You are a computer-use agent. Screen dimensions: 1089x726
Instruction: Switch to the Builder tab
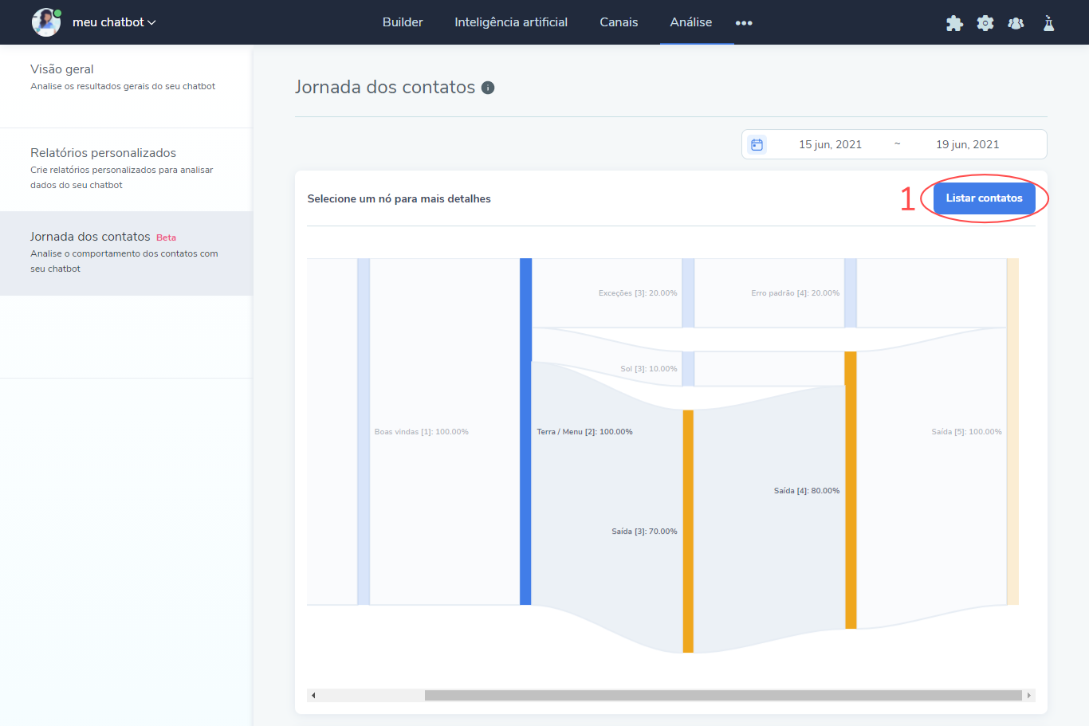click(x=403, y=22)
